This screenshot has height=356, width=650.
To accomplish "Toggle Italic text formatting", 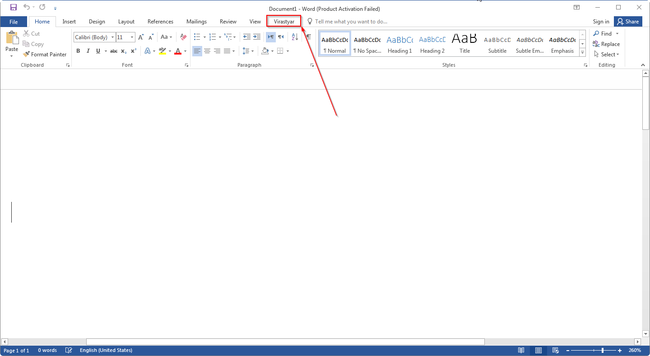I will [x=88, y=51].
